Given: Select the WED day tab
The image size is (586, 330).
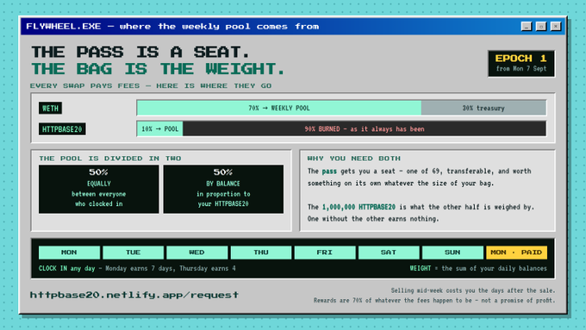Looking at the screenshot, I should [x=197, y=252].
